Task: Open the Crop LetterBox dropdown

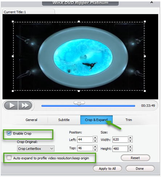Action: click(x=36, y=149)
